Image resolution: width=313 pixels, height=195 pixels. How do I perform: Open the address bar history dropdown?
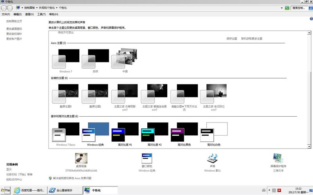coord(282,8)
